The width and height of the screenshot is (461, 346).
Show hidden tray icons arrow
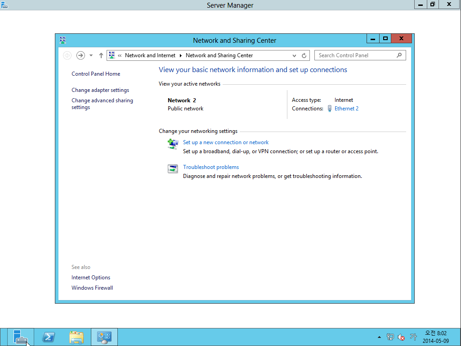379,337
